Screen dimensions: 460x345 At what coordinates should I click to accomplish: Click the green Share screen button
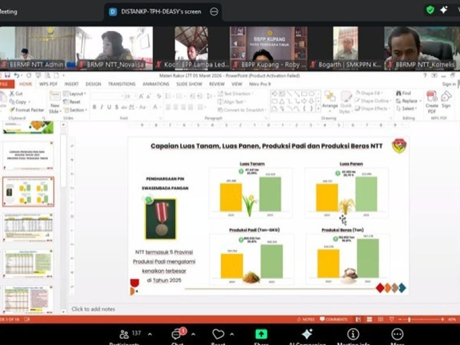tap(262, 335)
